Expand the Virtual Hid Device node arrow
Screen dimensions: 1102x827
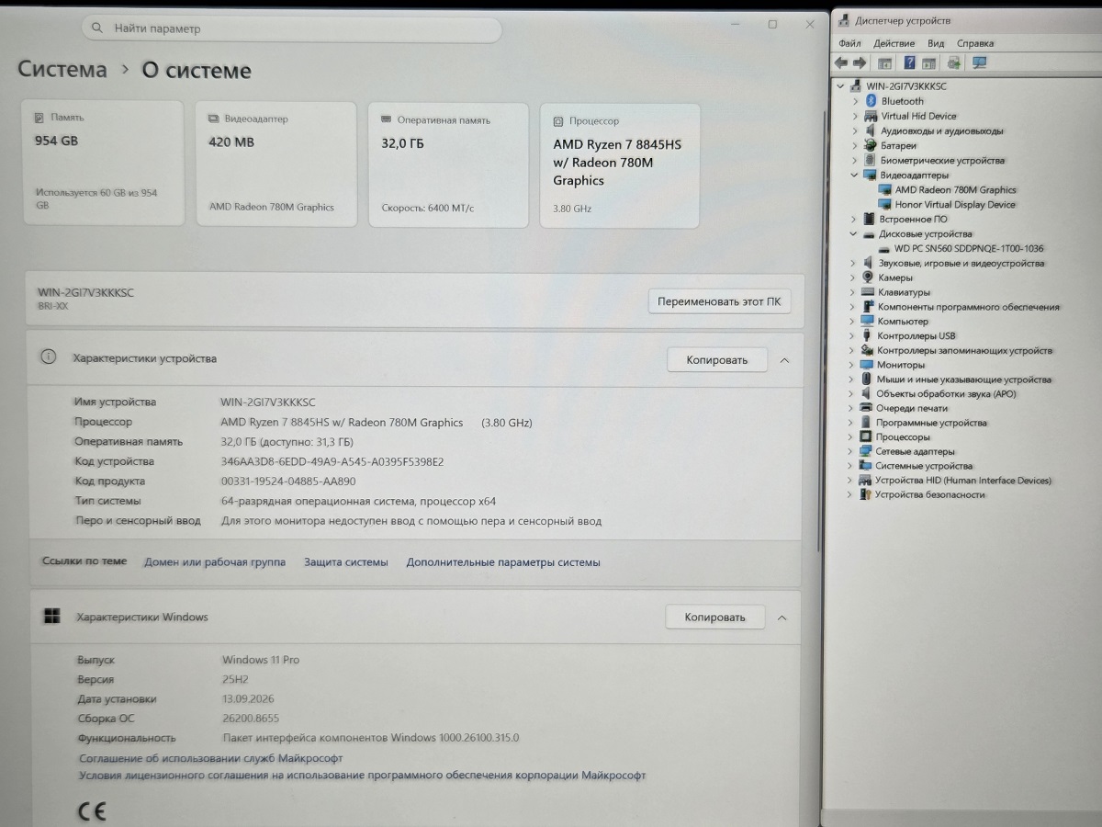pos(856,116)
